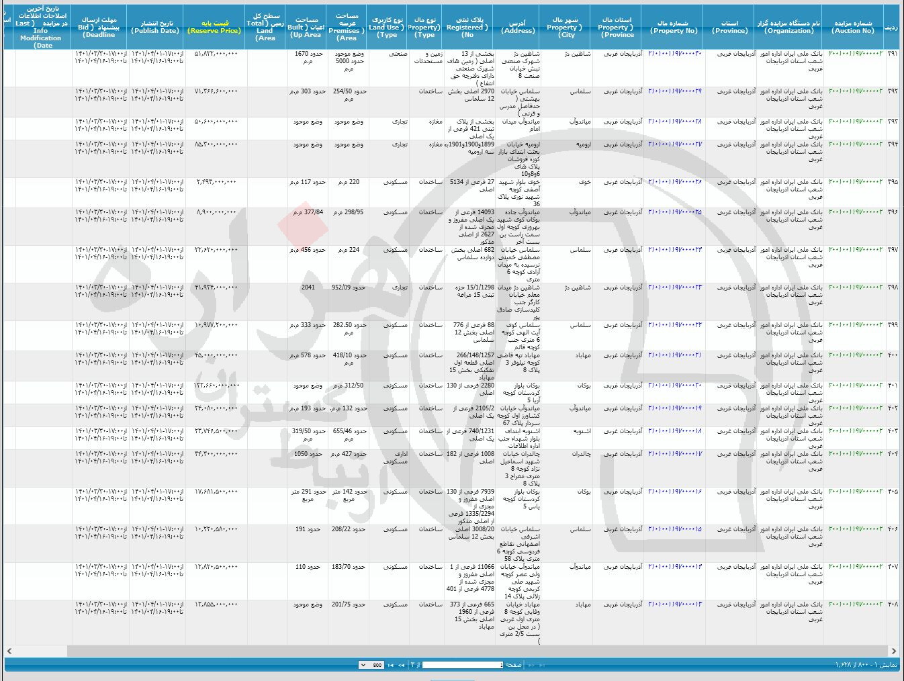Click the auction number link in row 395
The height and width of the screenshot is (681, 904).
pyautogui.click(x=855, y=182)
